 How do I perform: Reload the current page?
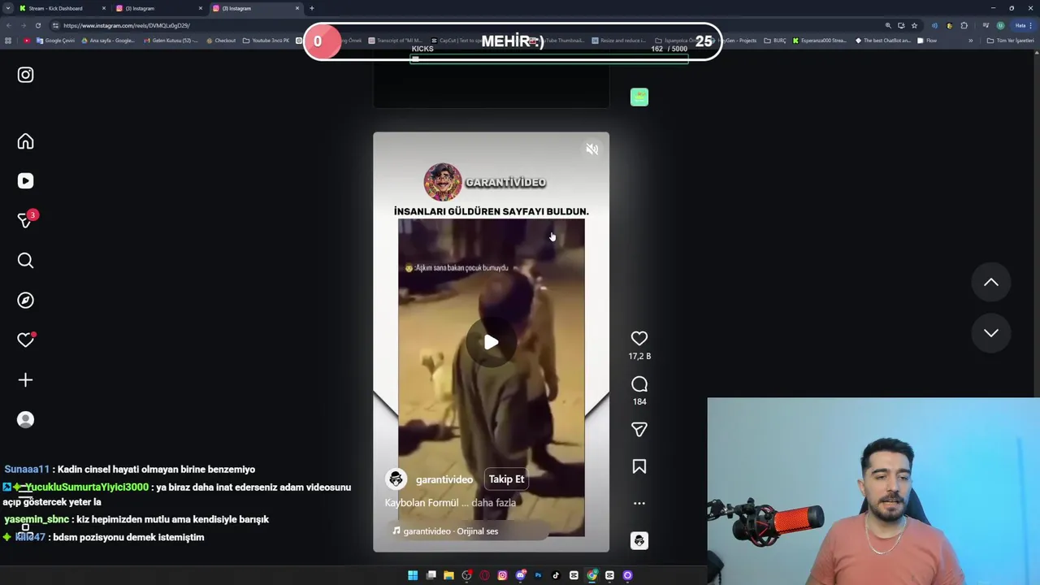[x=37, y=25]
